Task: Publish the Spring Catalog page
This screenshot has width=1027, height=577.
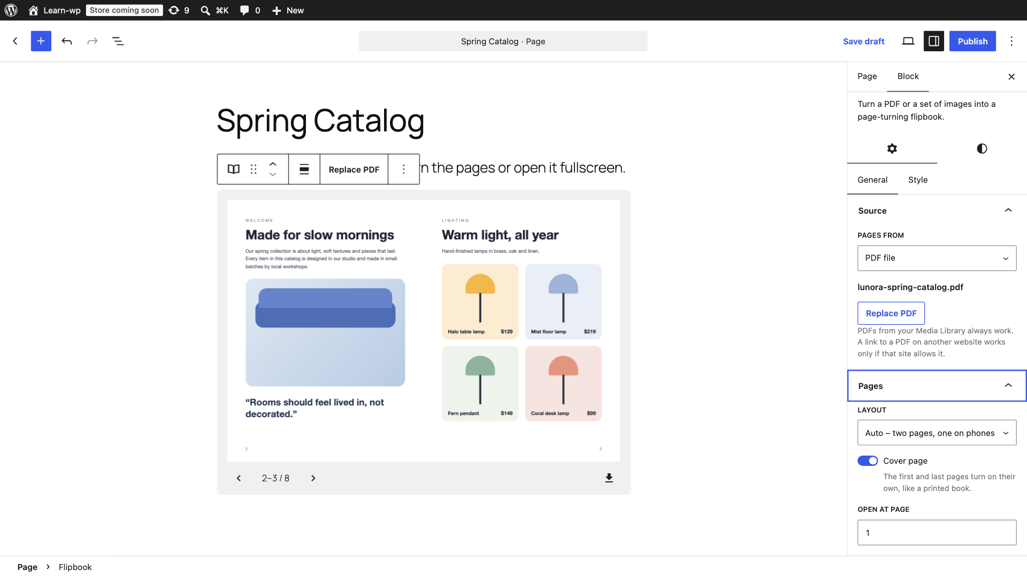Action: [x=972, y=41]
